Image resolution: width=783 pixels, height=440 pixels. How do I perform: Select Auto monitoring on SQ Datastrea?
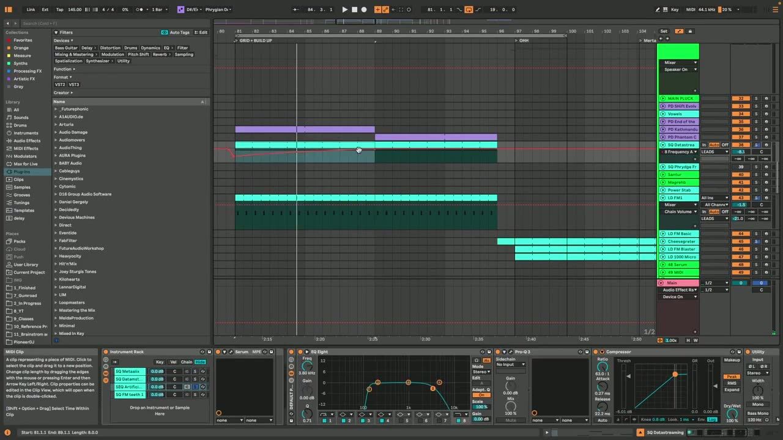(714, 145)
